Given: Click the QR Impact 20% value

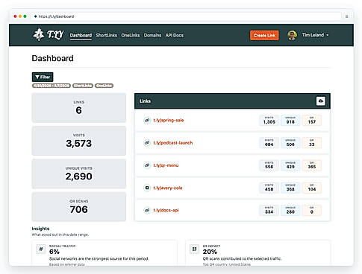Looking at the screenshot, I should click(x=210, y=252).
